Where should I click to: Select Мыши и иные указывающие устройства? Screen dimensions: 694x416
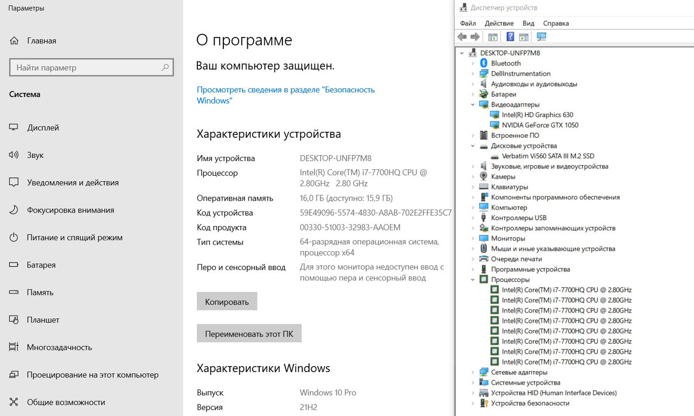pos(553,249)
